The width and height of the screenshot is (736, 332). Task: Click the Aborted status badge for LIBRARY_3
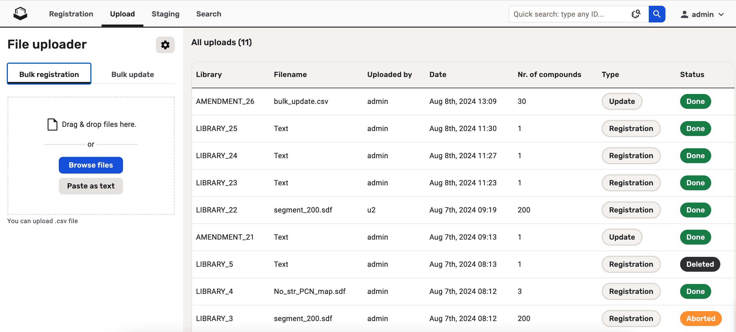click(x=700, y=318)
